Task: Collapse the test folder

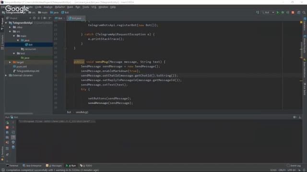Action: coord(14,53)
